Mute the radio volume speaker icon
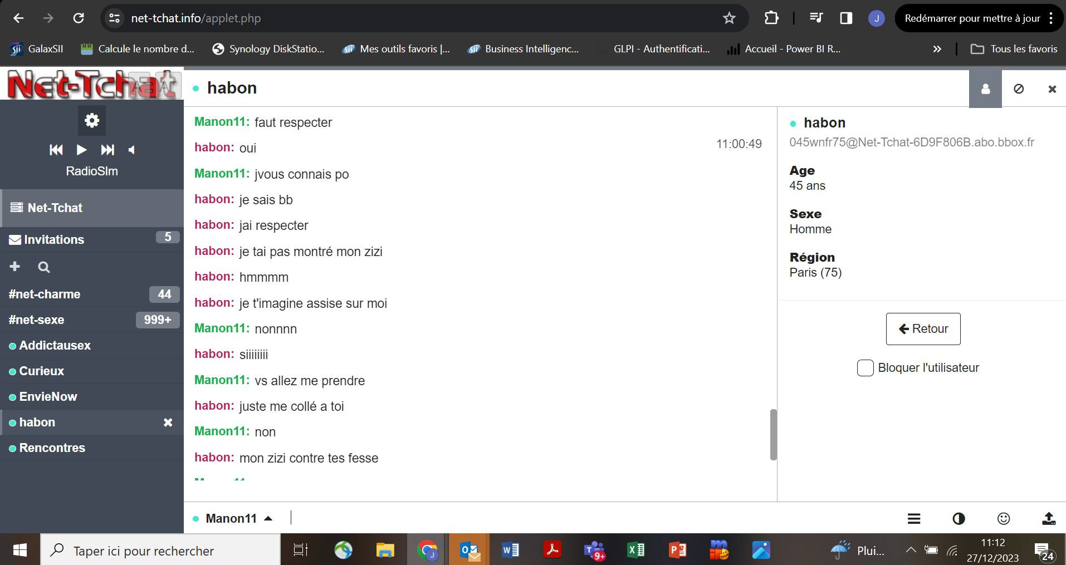 [x=131, y=150]
